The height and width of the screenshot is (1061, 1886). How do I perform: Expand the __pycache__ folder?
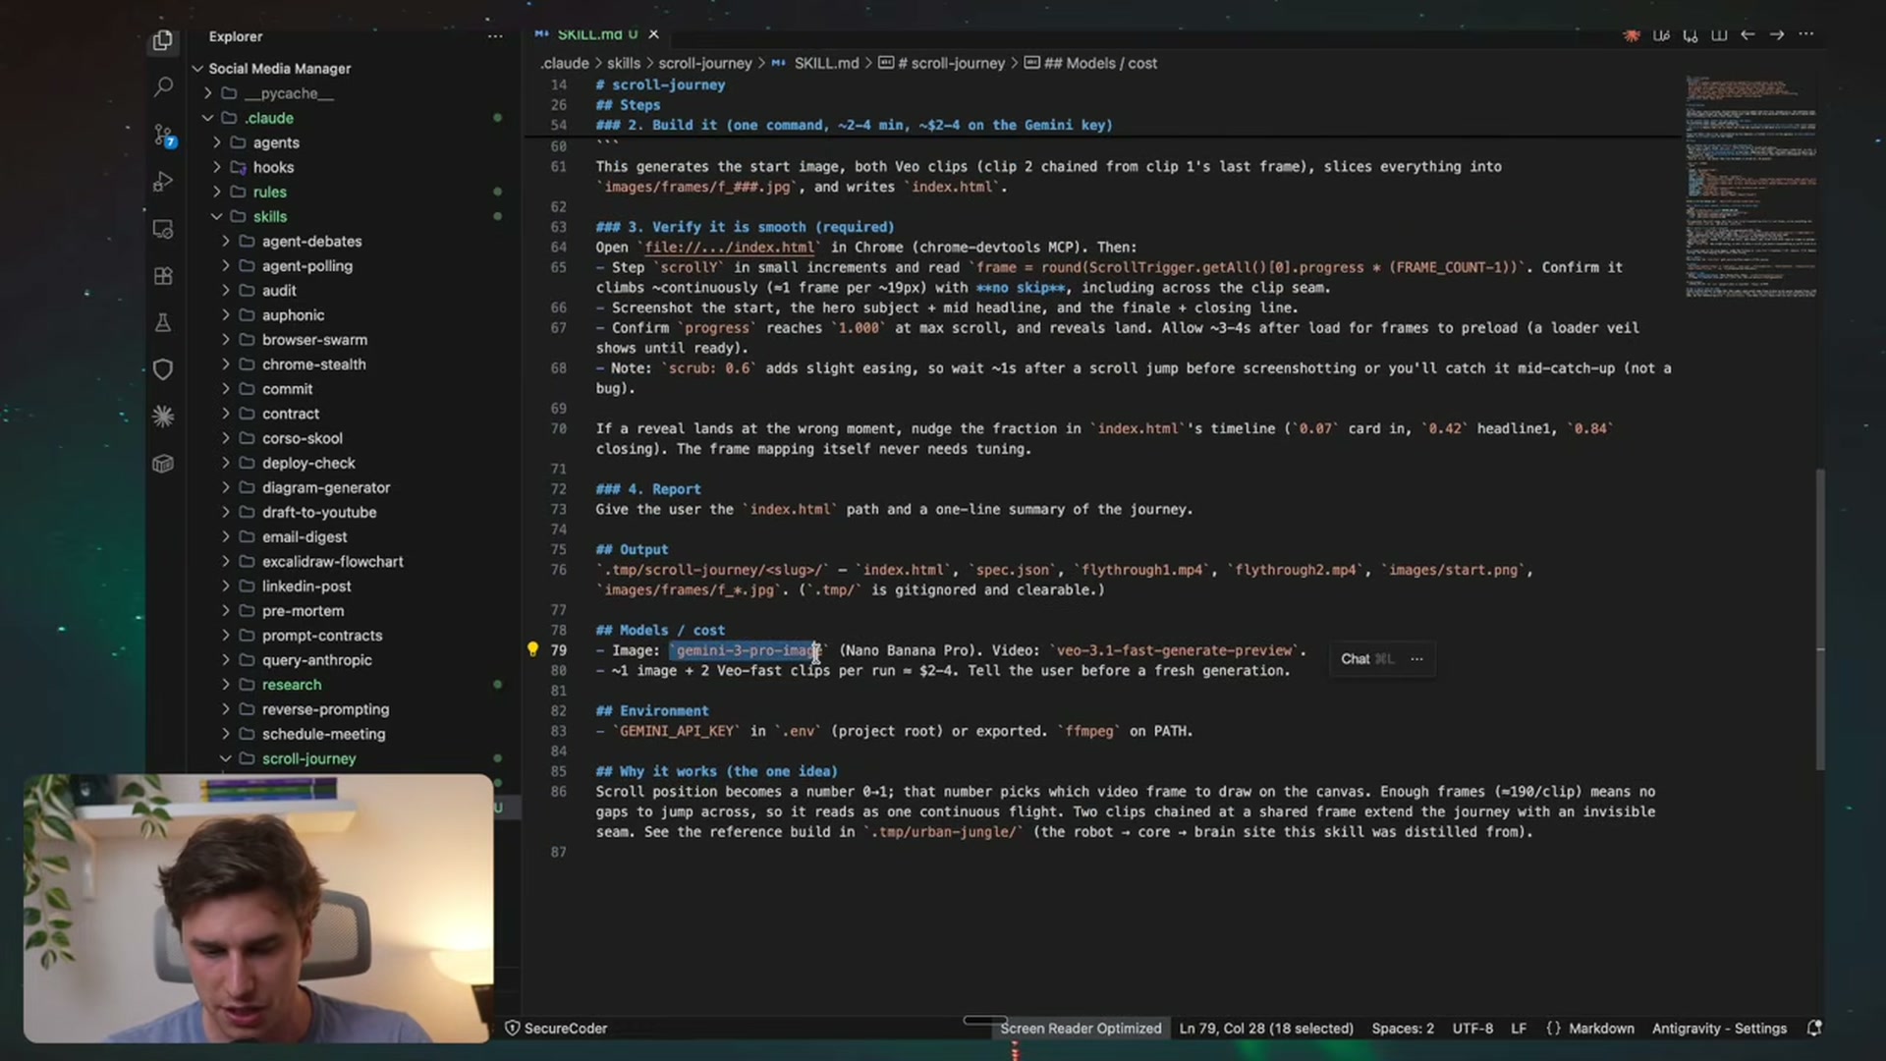pos(207,93)
